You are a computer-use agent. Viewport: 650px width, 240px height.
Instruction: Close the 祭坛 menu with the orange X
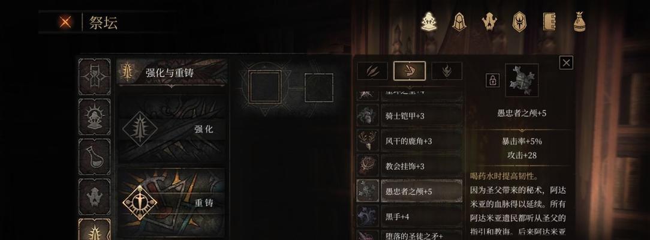[x=65, y=22]
